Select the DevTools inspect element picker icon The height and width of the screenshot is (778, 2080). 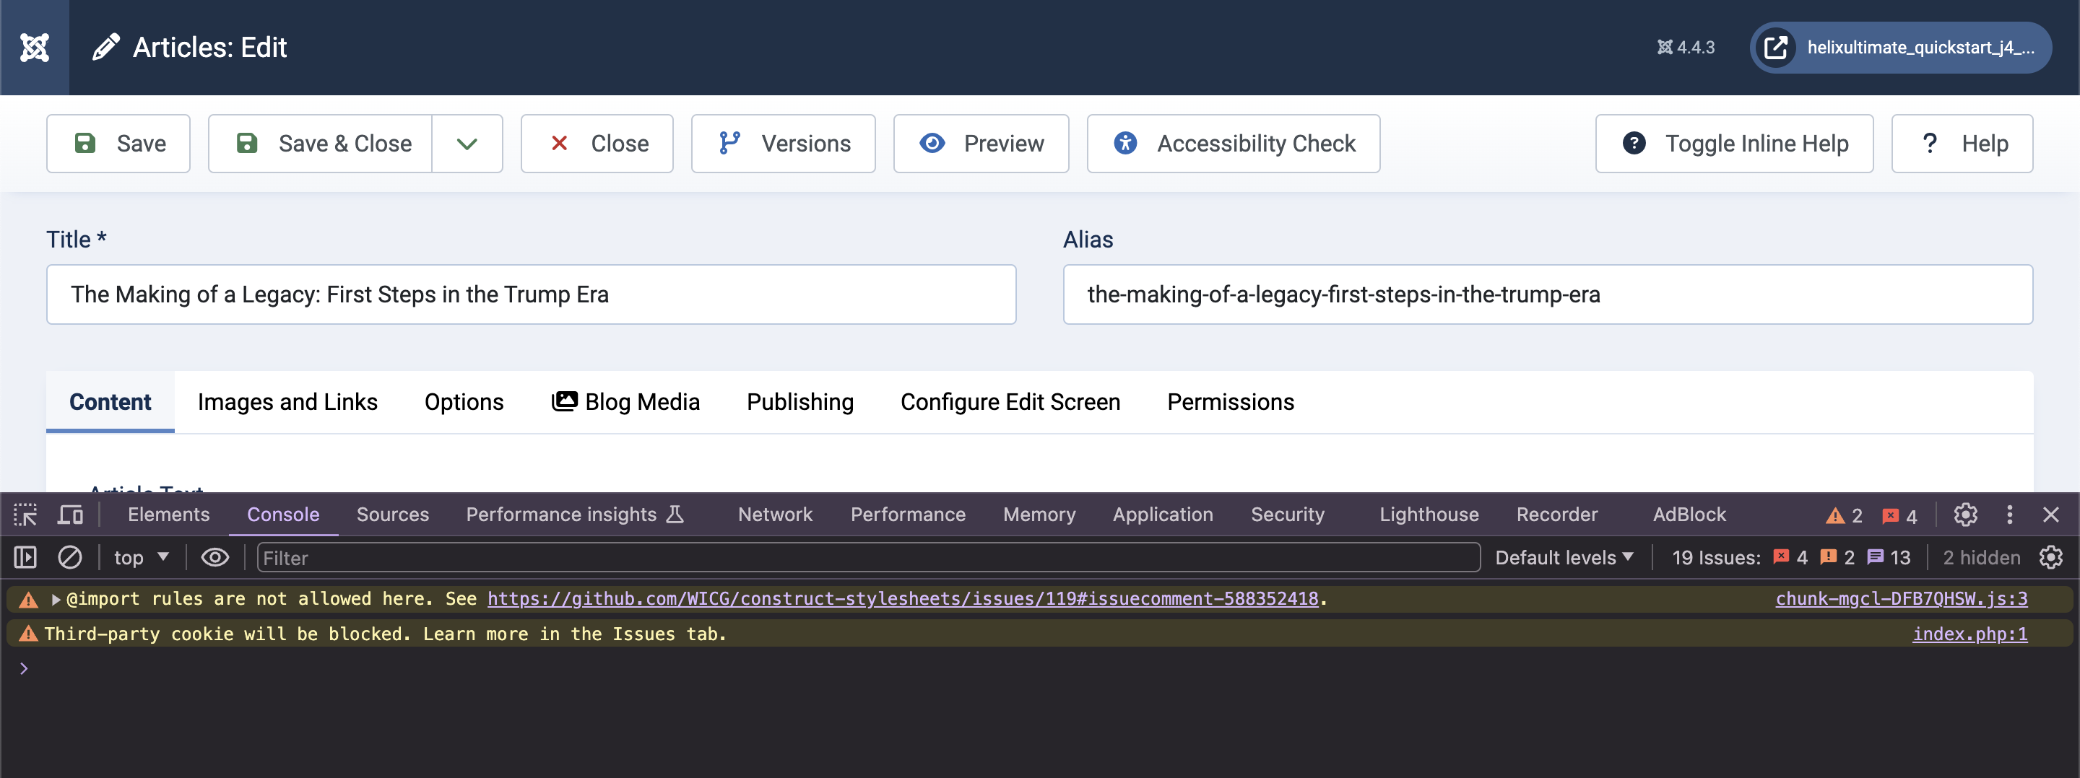coord(25,515)
